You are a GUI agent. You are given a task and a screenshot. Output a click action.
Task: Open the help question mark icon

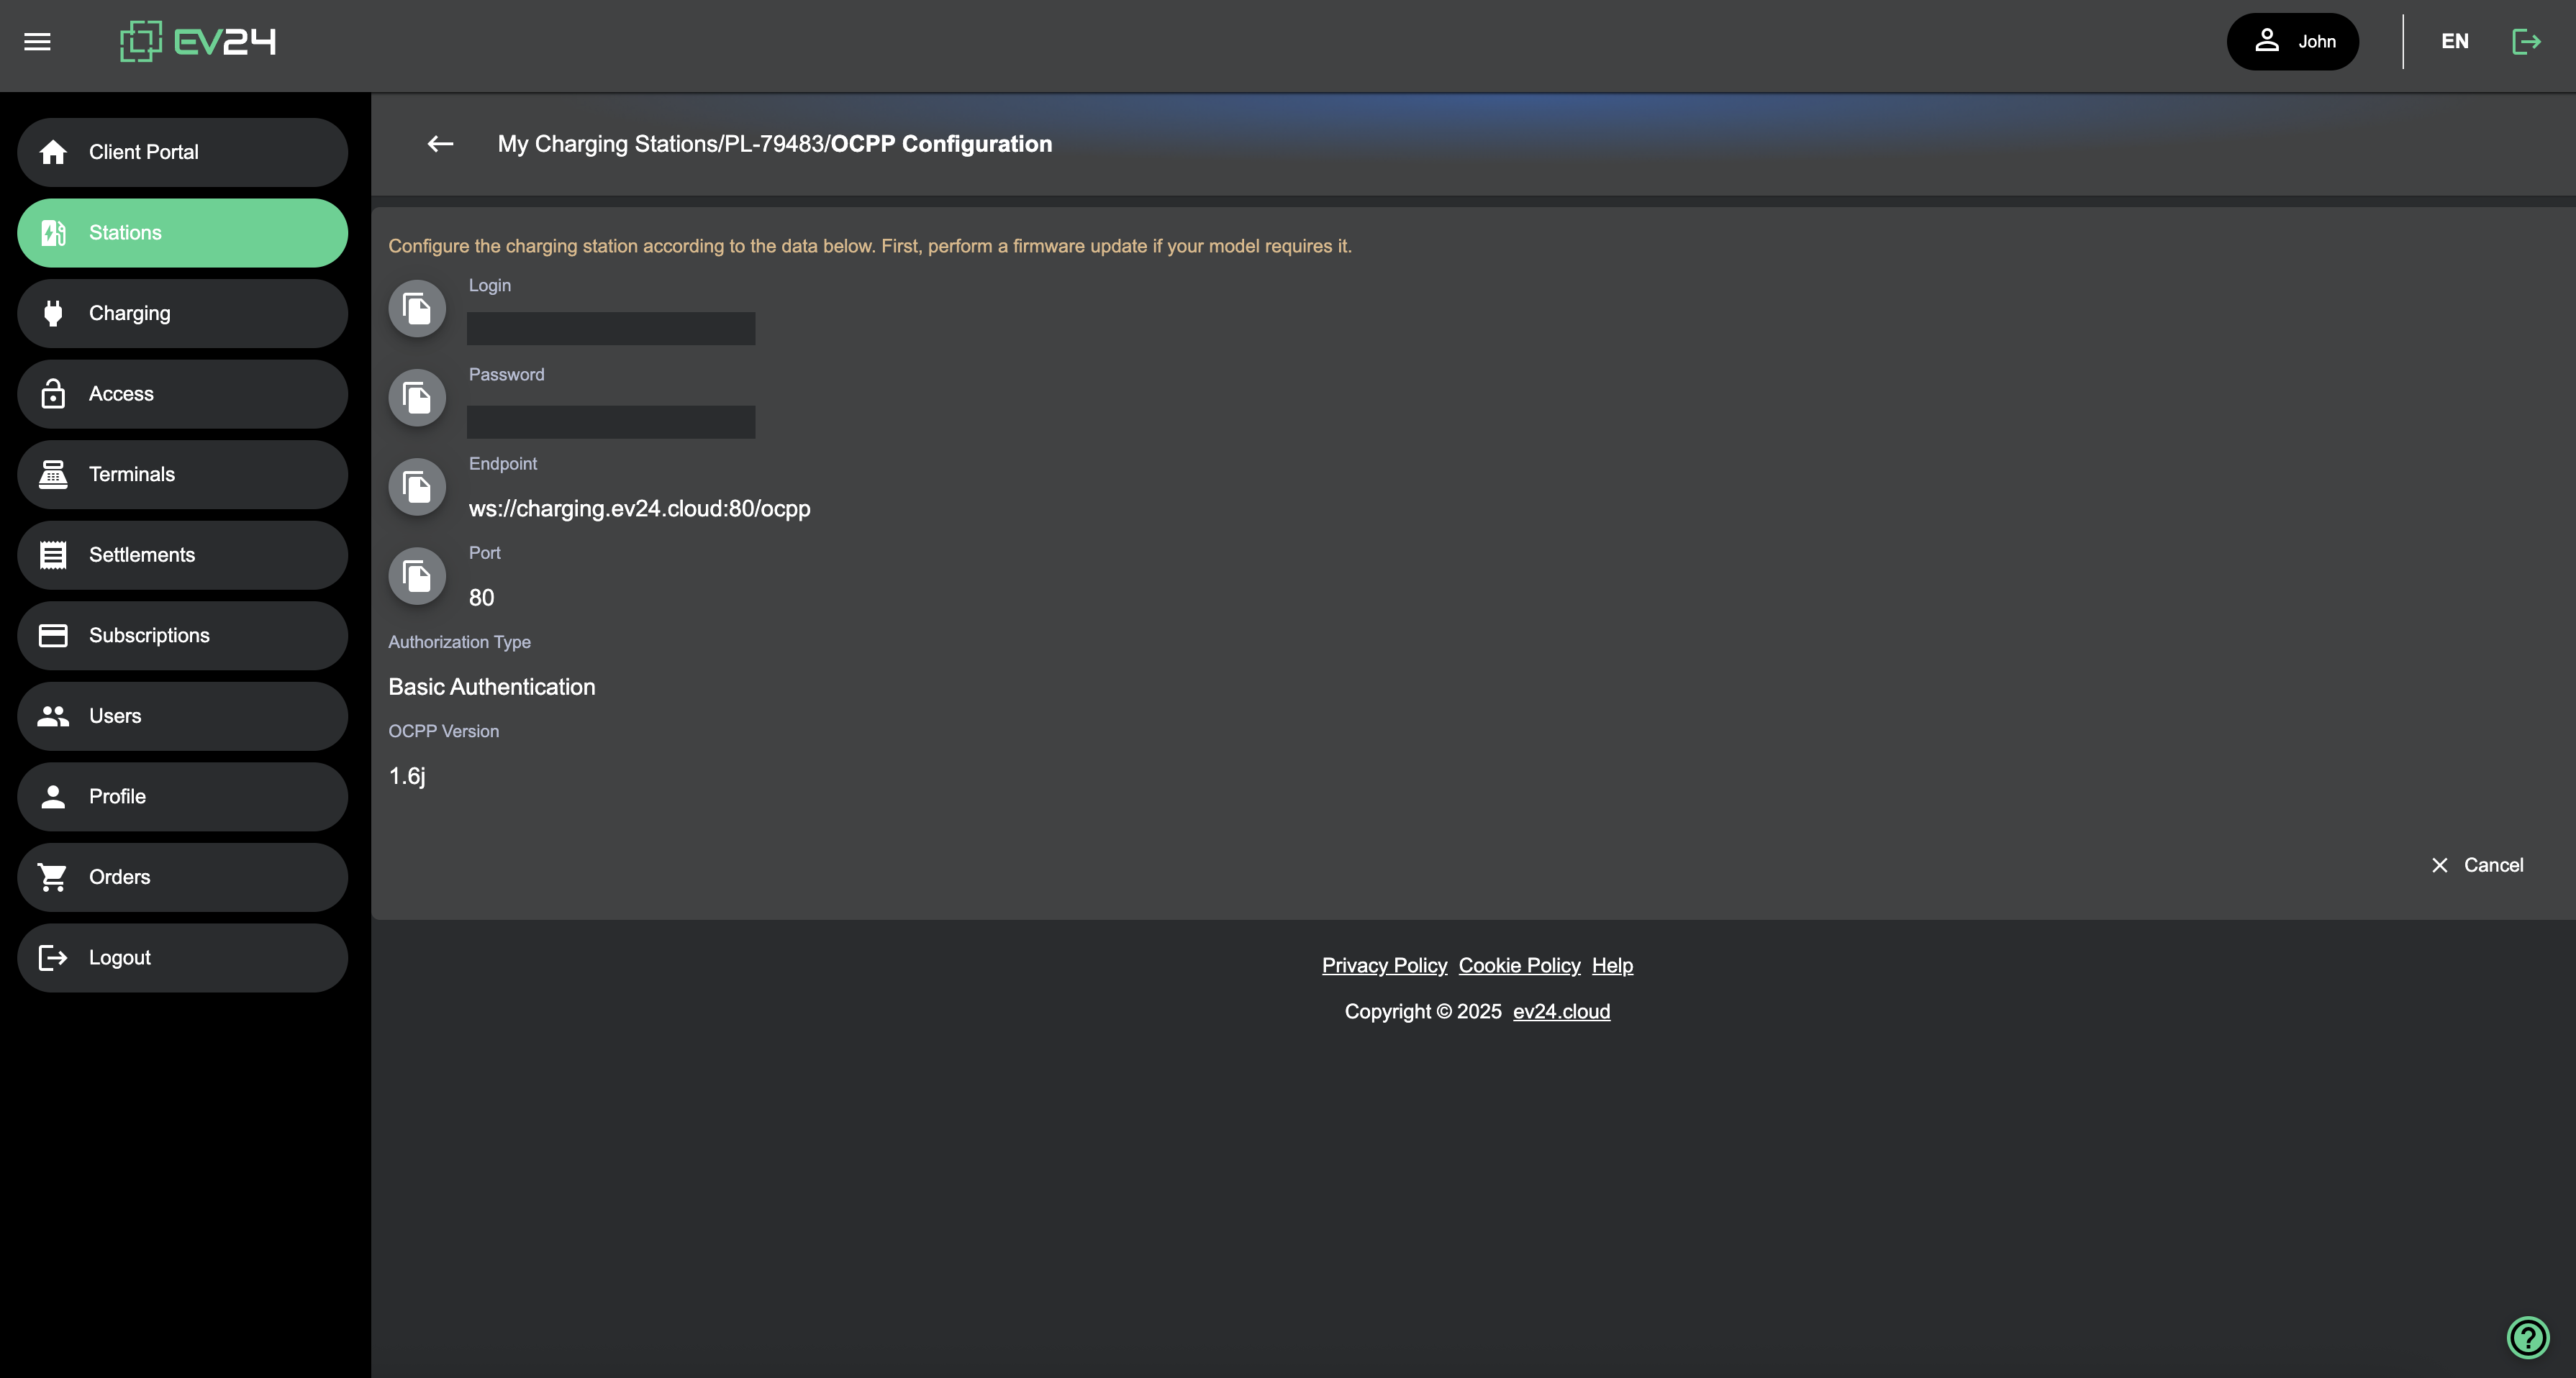point(2527,1337)
